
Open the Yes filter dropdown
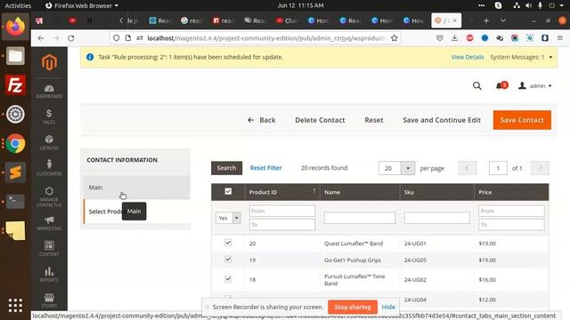(228, 218)
